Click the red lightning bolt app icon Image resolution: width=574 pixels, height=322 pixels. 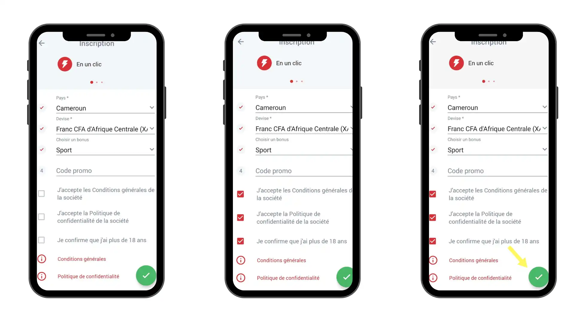(64, 64)
